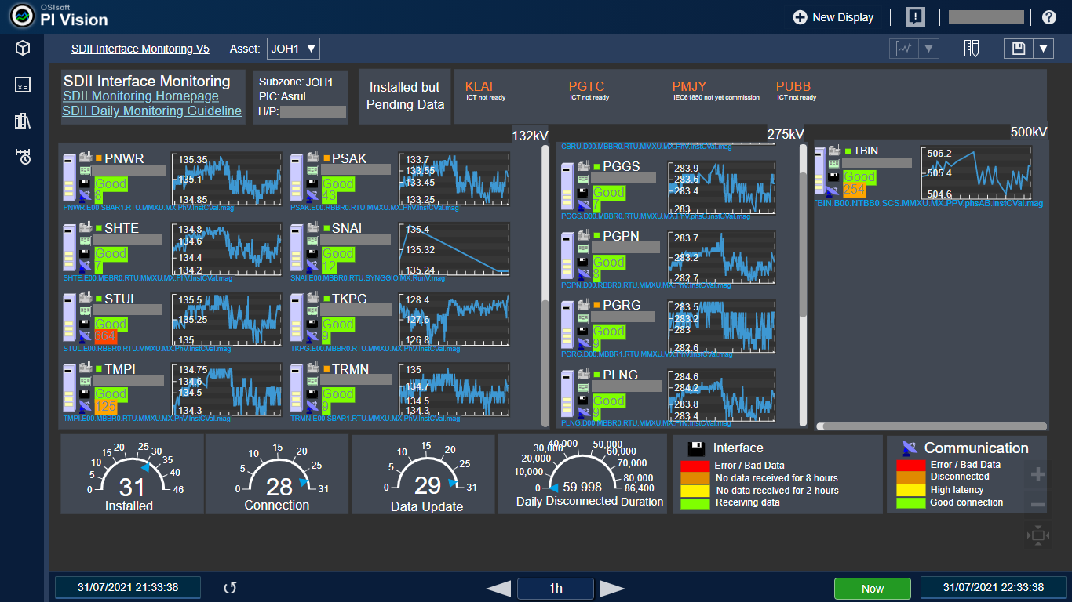Open the Asset JOH1 dropdown
Screen dimensions: 1072x602
tap(294, 49)
